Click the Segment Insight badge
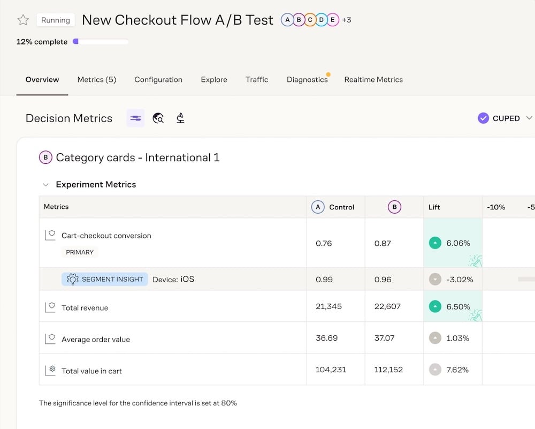Screen dimensions: 535x429 (105, 279)
